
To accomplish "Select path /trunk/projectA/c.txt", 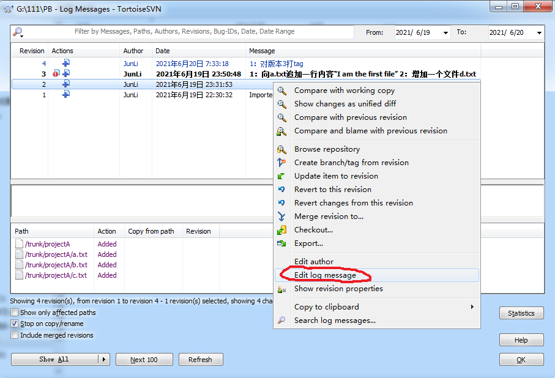I will click(x=56, y=275).
